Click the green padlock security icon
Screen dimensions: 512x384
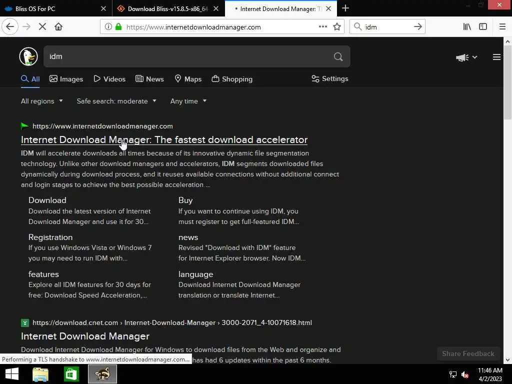(x=118, y=27)
